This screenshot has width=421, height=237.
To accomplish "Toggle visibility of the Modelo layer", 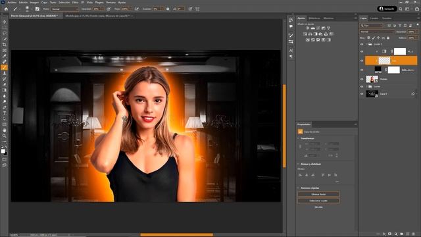I will [x=362, y=79].
